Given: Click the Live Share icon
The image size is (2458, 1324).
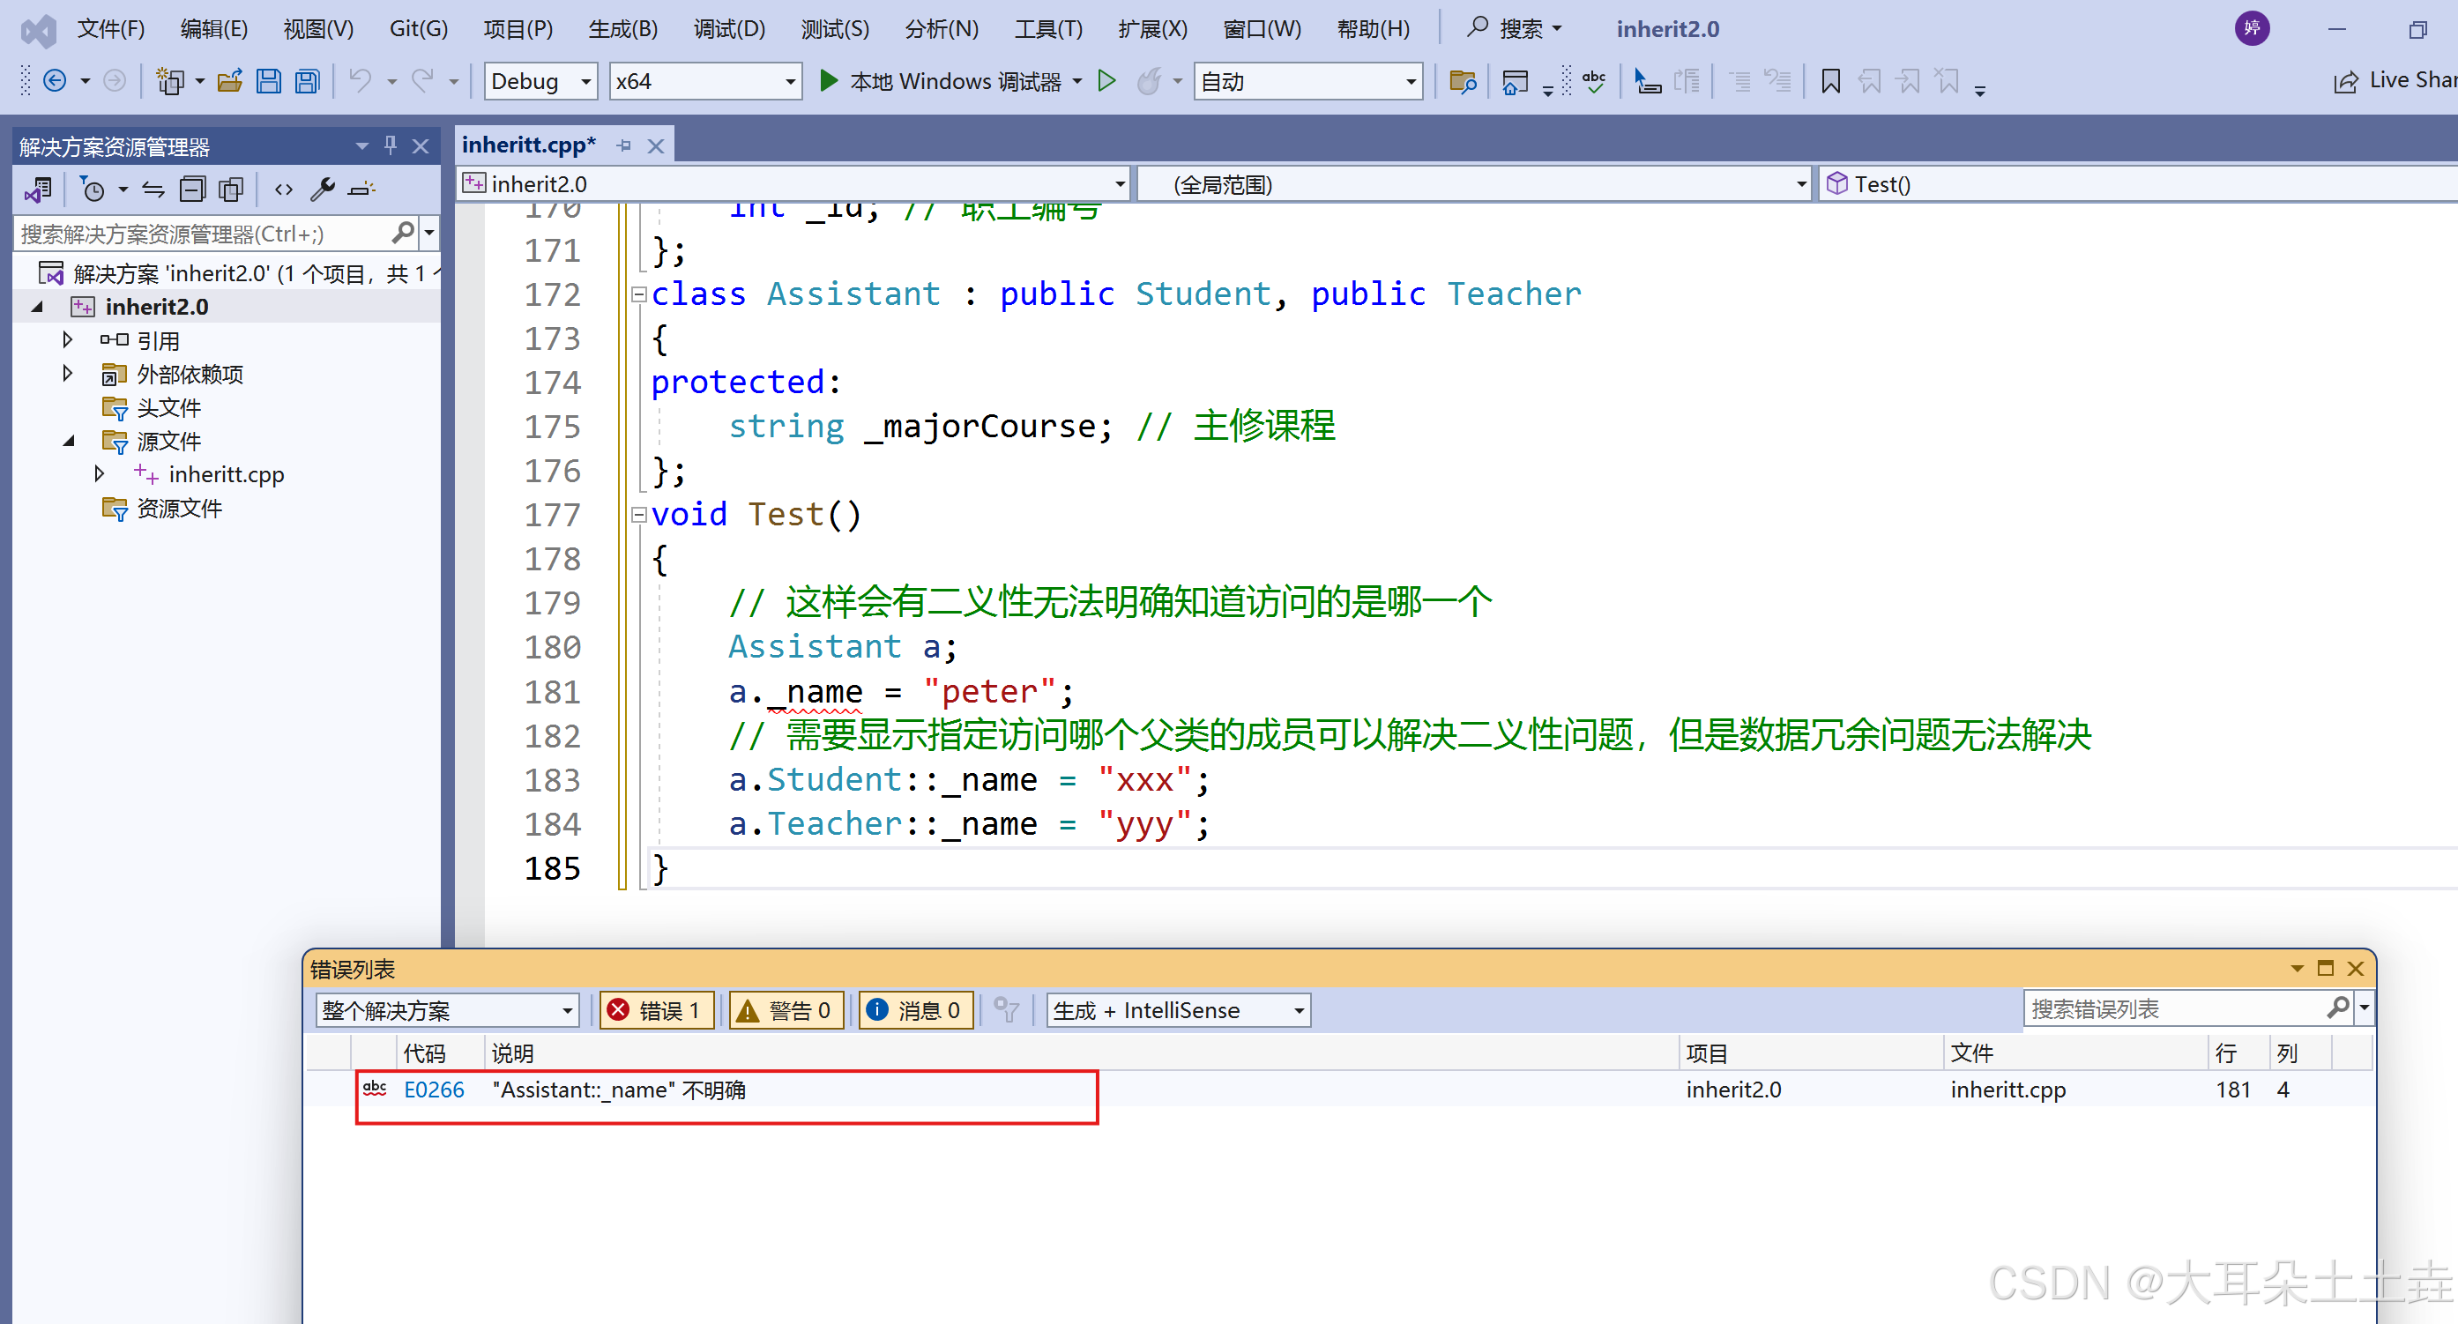Looking at the screenshot, I should coord(2345,82).
